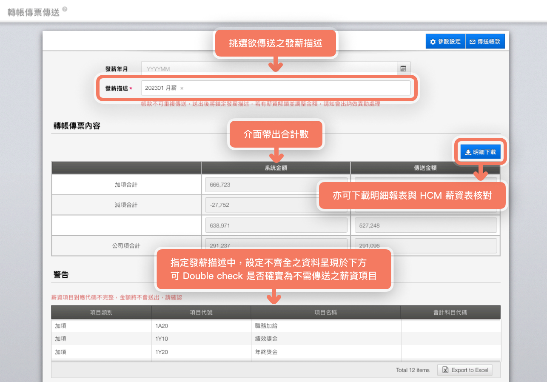Image resolution: width=547 pixels, height=382 pixels.
Task: Remove the 202301 月薪 tag with x
Action: (x=182, y=88)
